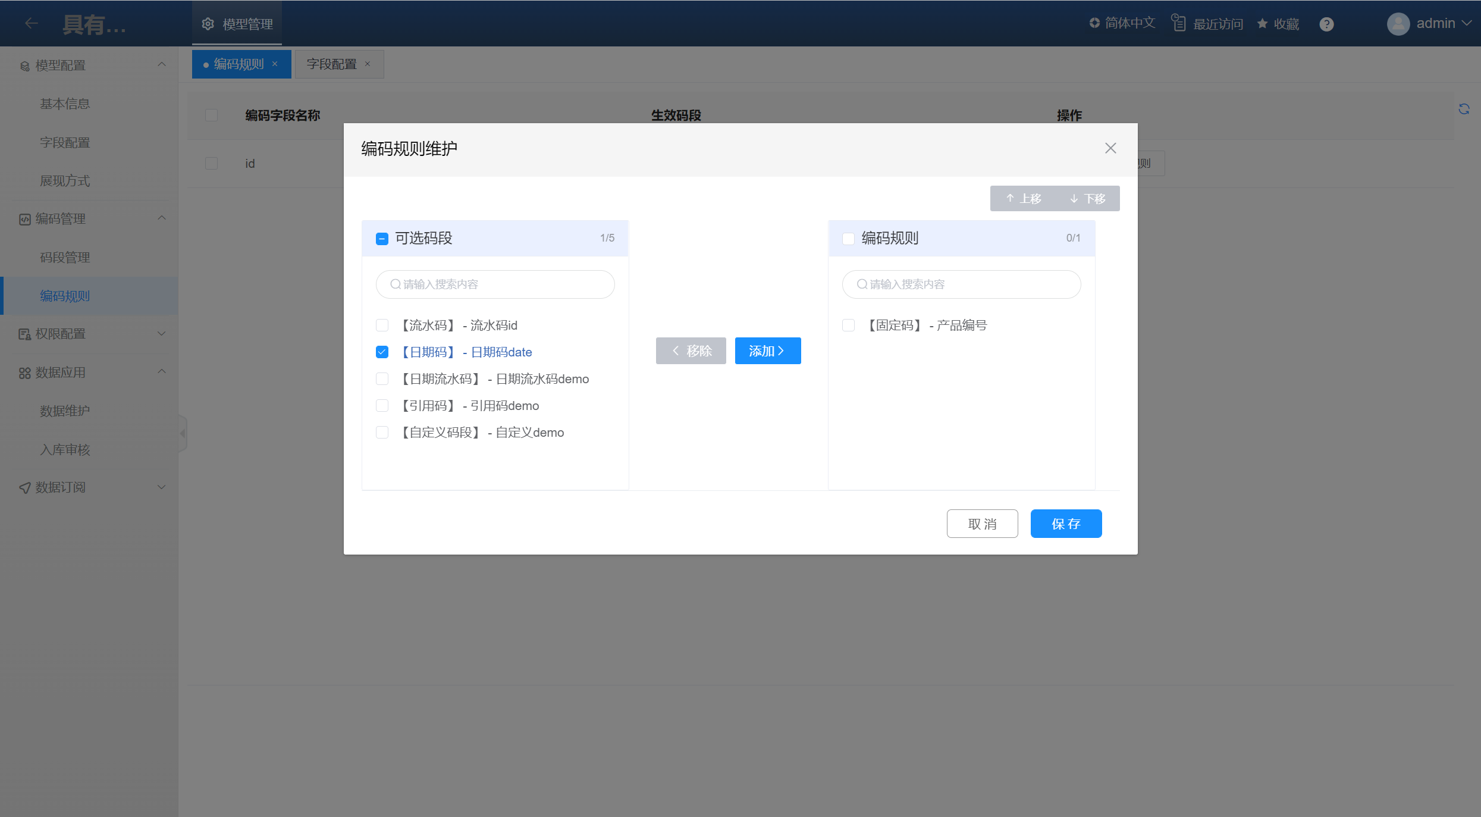Viewport: 1481px width, 817px height.
Task: Click the help question mark icon
Action: pyautogui.click(x=1326, y=24)
